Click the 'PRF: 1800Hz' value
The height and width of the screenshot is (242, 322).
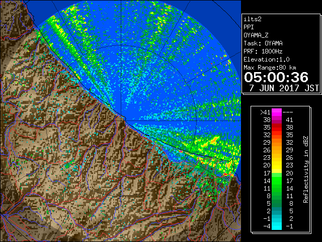click(x=263, y=51)
